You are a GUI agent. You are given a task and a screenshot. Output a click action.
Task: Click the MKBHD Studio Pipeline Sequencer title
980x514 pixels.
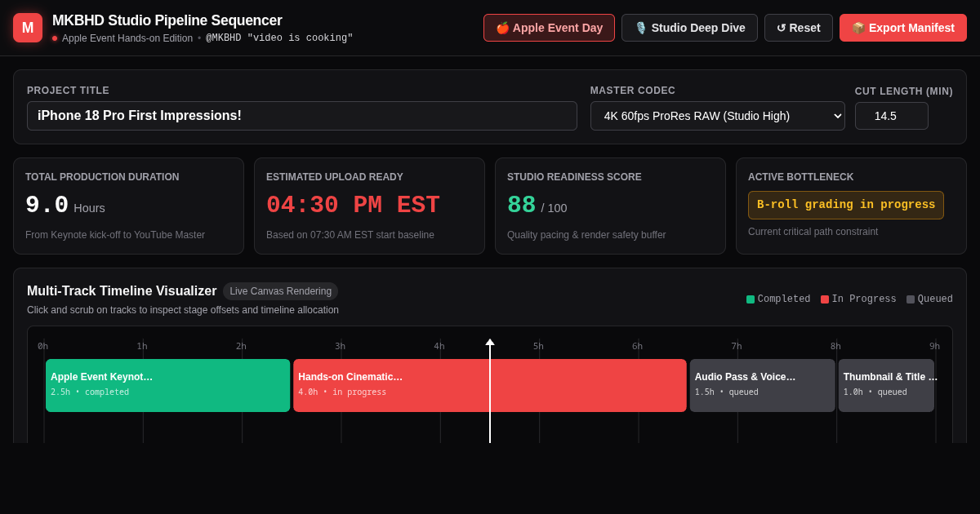pos(167,20)
